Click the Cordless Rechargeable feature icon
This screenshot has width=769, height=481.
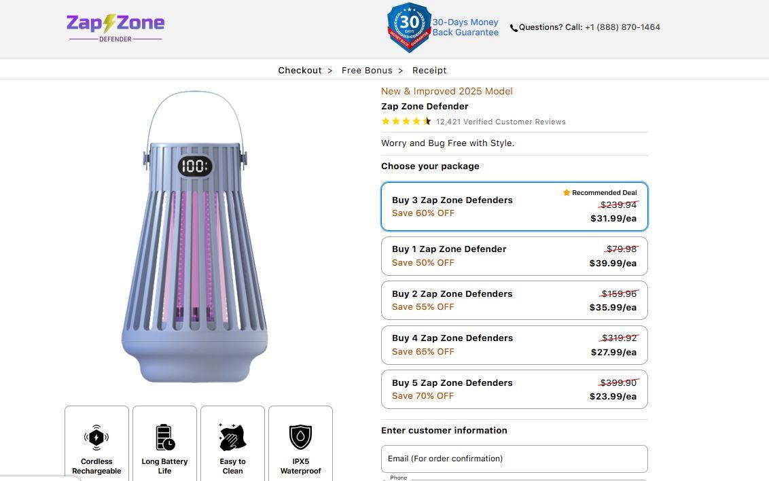(x=96, y=438)
